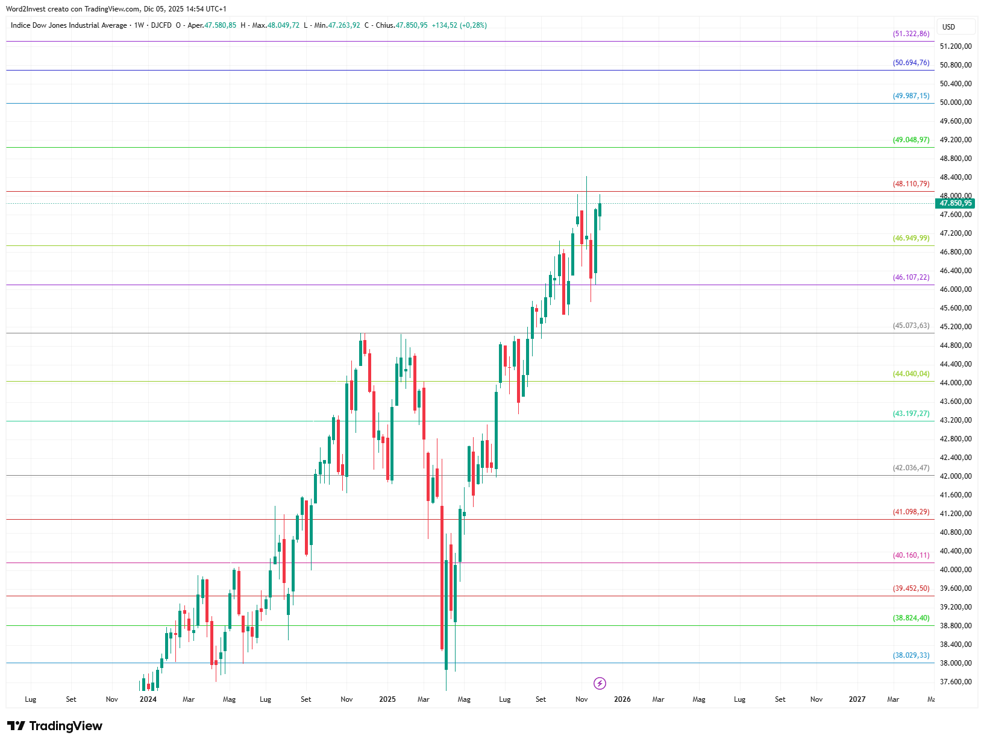Image resolution: width=984 pixels, height=744 pixels.
Task: Click the 50.000,00 price scale value
Action: coord(956,102)
